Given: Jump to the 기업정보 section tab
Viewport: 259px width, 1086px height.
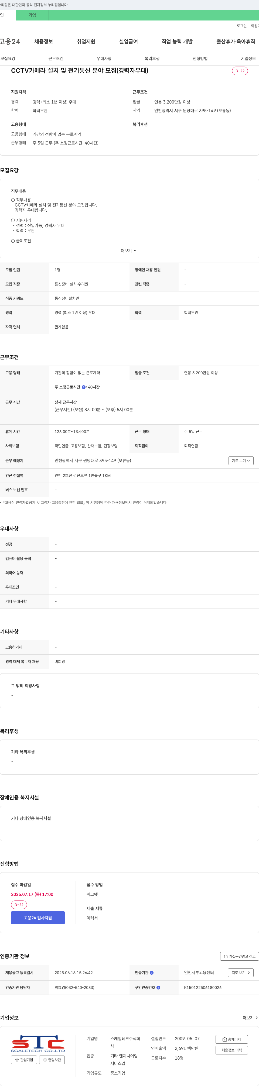Looking at the screenshot, I should (248, 59).
